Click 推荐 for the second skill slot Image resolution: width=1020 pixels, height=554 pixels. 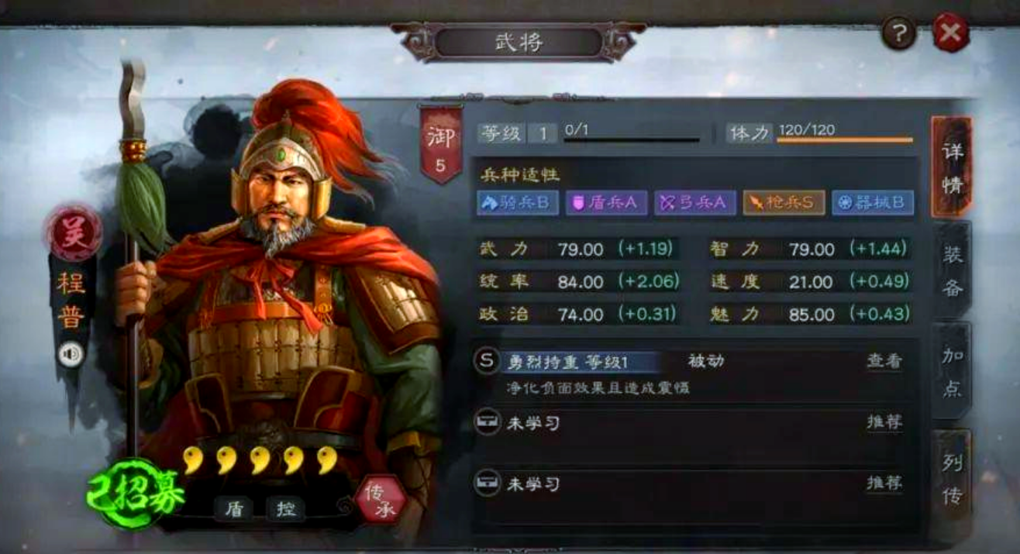(884, 422)
